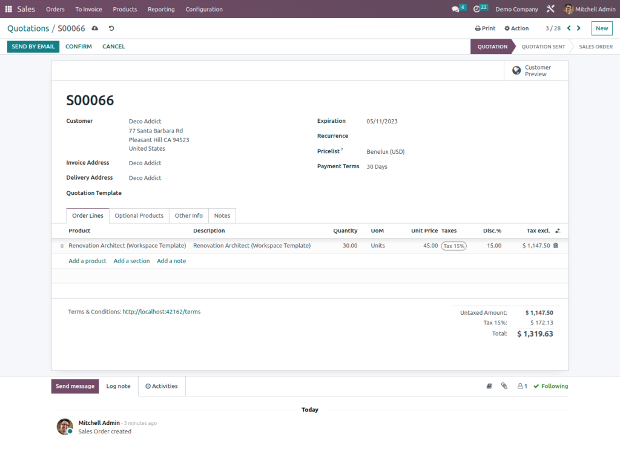The height and width of the screenshot is (463, 620).
Task: Click the Tax 15% tag
Action: tap(453, 246)
